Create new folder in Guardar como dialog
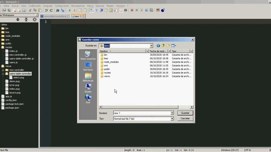This screenshot has height=152, width=271. (x=168, y=46)
